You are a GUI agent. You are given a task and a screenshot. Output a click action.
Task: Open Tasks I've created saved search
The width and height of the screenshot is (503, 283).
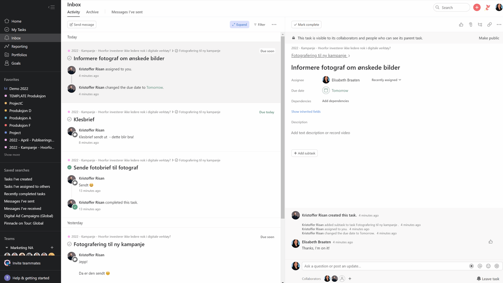pyautogui.click(x=18, y=179)
